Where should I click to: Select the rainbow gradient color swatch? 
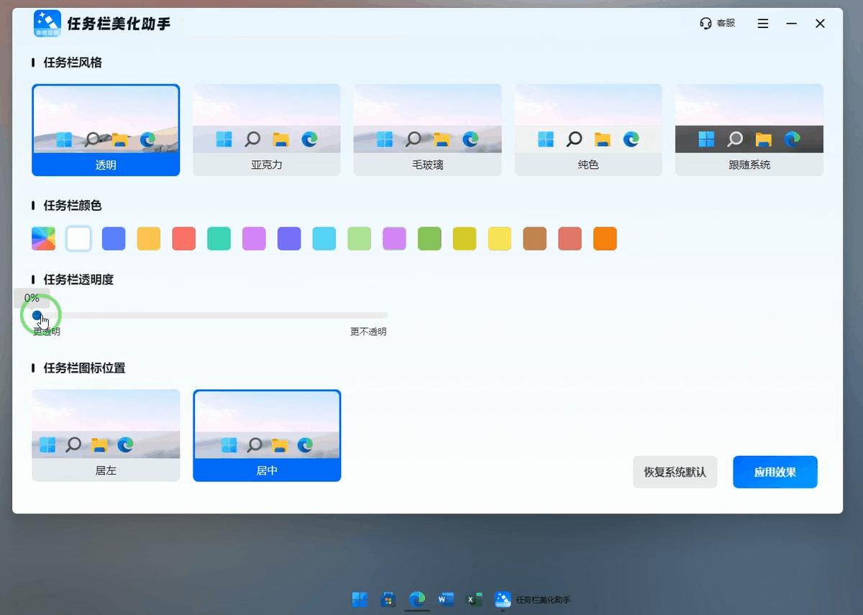tap(43, 238)
